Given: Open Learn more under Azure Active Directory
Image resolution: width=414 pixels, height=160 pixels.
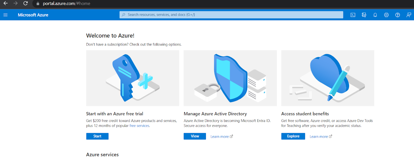Looking at the screenshot, I should [222, 137].
